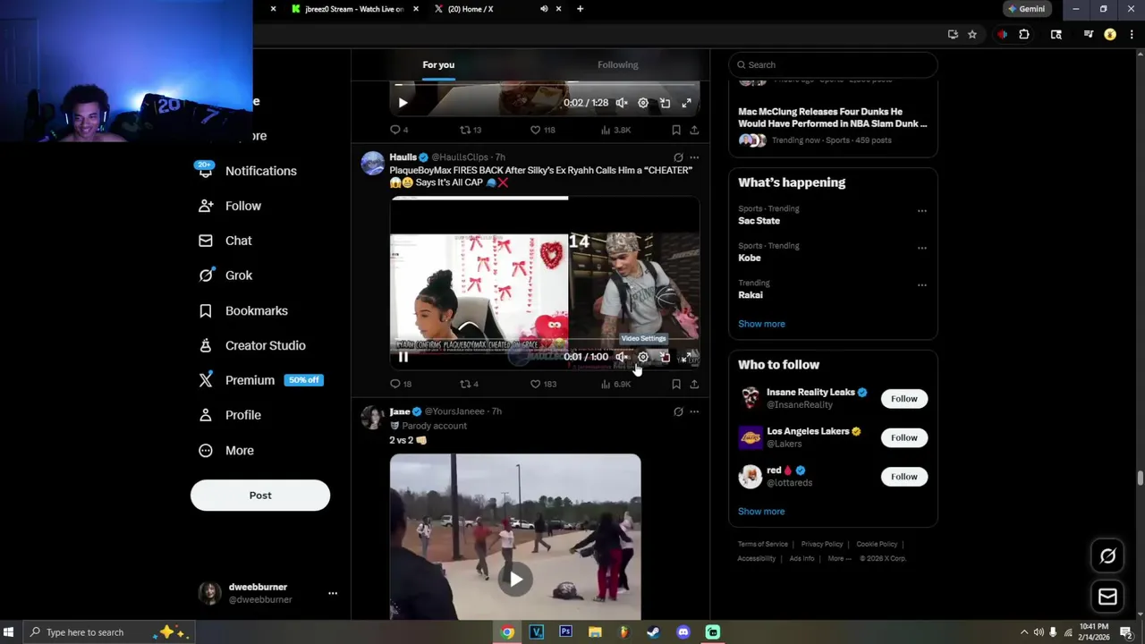Go to Profile in sidebar

click(x=230, y=415)
